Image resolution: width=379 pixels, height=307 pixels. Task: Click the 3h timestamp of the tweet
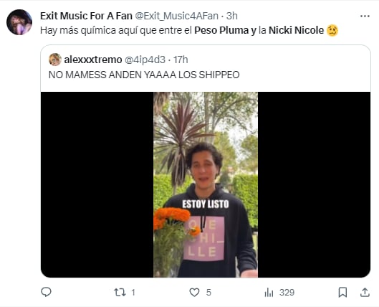point(232,16)
